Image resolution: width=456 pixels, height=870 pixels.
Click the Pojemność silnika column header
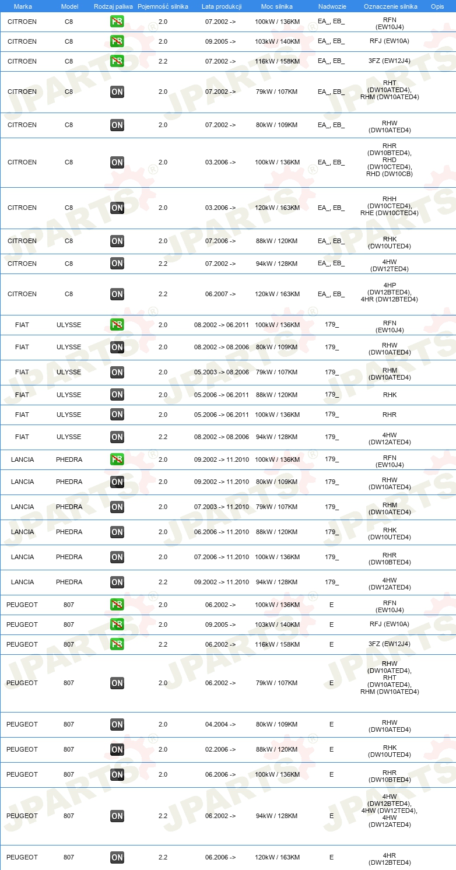pyautogui.click(x=163, y=6)
